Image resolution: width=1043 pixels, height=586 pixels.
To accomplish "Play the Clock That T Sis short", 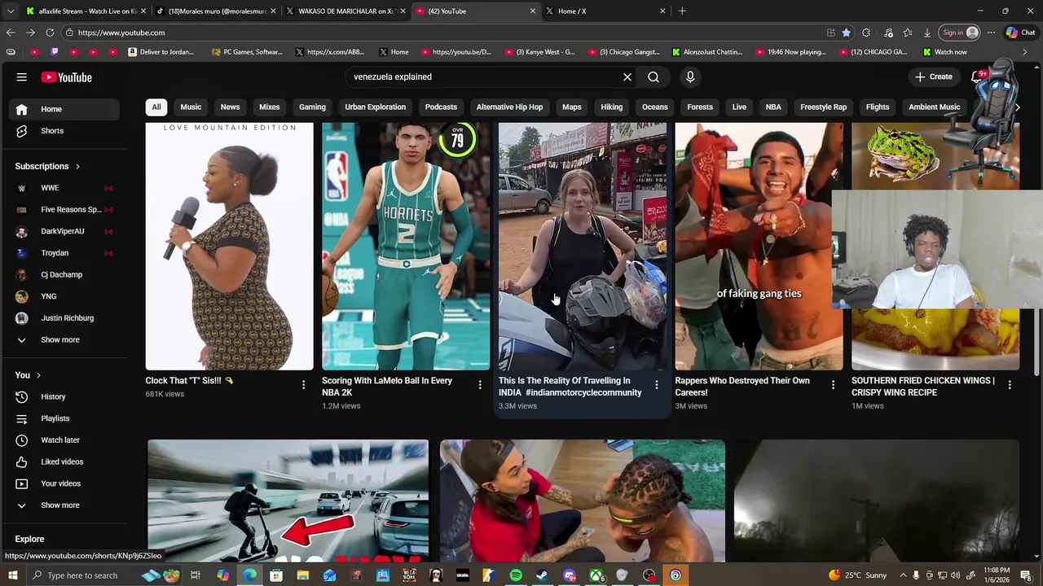I will [x=230, y=247].
